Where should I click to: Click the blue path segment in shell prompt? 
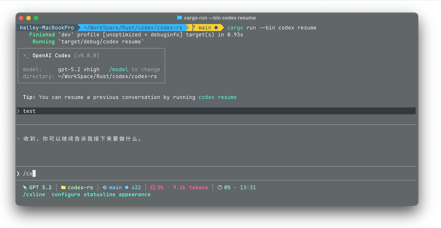(133, 28)
